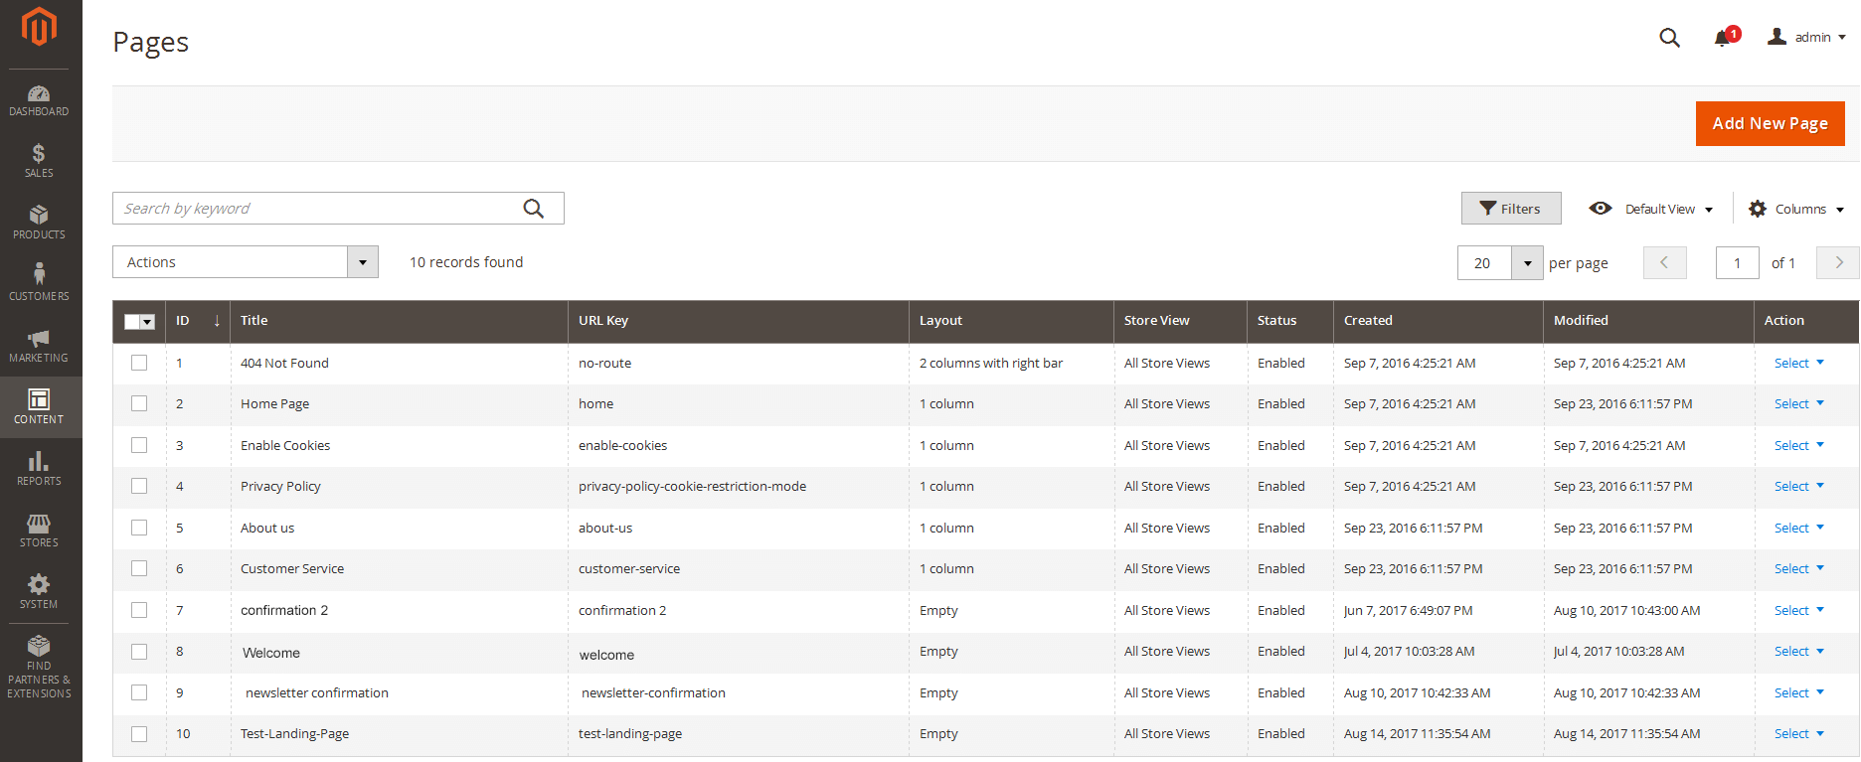Click the magnifier icon in keyword search
The height and width of the screenshot is (762, 1861).
(x=534, y=209)
